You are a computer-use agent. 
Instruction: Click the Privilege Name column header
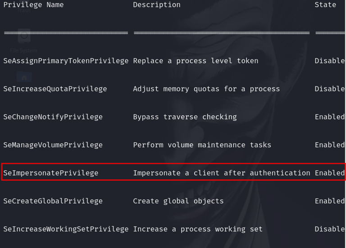(x=33, y=5)
